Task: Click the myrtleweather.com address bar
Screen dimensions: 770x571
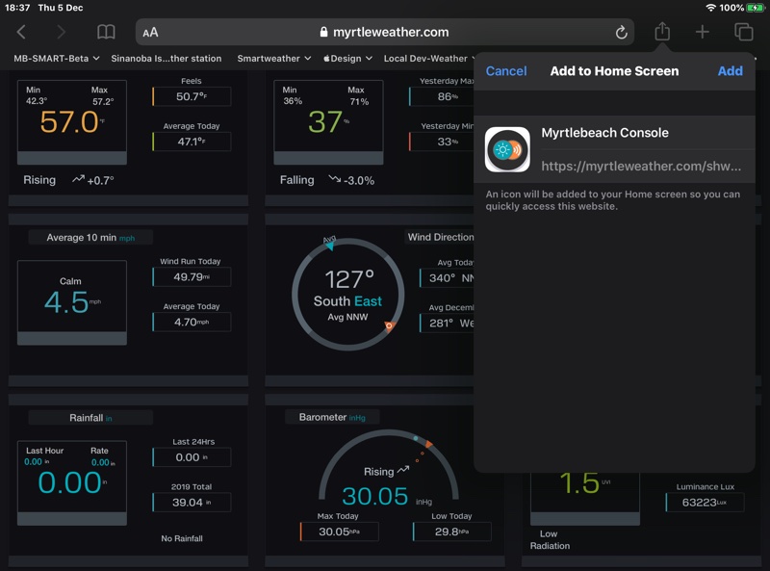Action: [384, 32]
